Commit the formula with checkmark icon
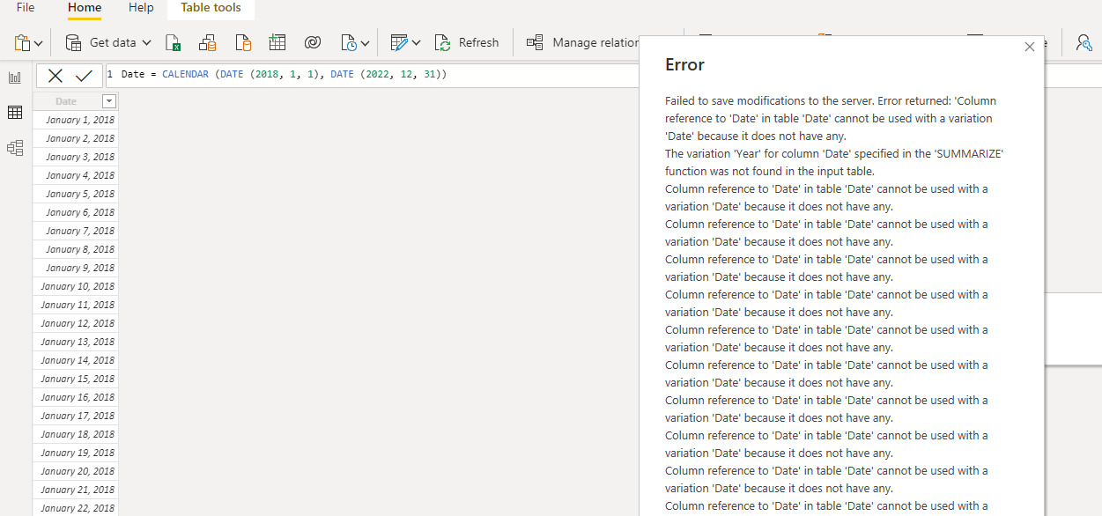1102x516 pixels. 84,76
